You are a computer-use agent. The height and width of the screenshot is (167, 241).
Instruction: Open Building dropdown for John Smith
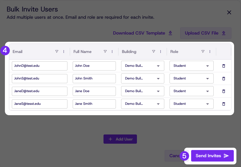(x=143, y=78)
